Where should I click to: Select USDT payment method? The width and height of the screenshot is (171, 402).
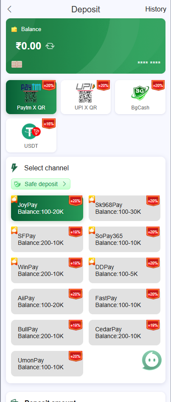point(31,135)
